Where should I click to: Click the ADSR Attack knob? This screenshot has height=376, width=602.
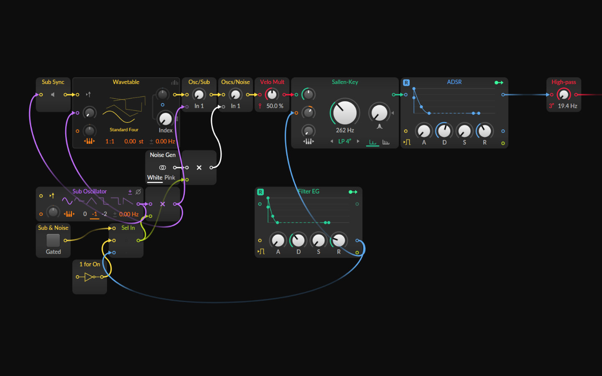[424, 131]
